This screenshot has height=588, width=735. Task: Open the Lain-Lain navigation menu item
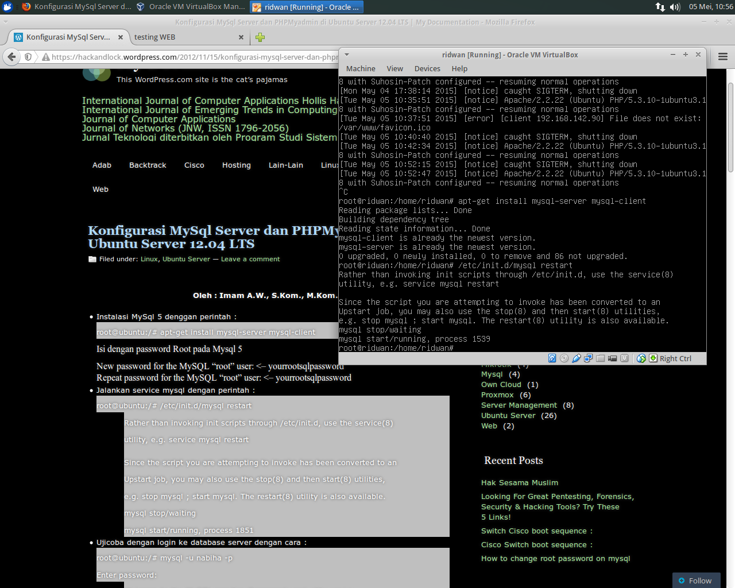click(x=285, y=165)
